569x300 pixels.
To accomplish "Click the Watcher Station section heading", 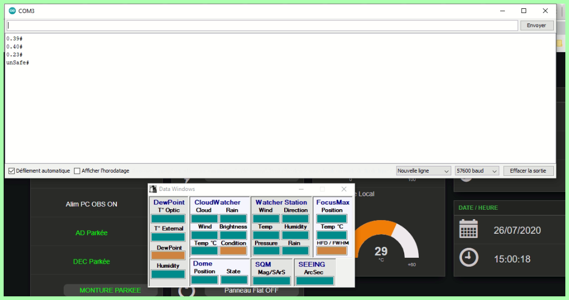I will 281,202.
